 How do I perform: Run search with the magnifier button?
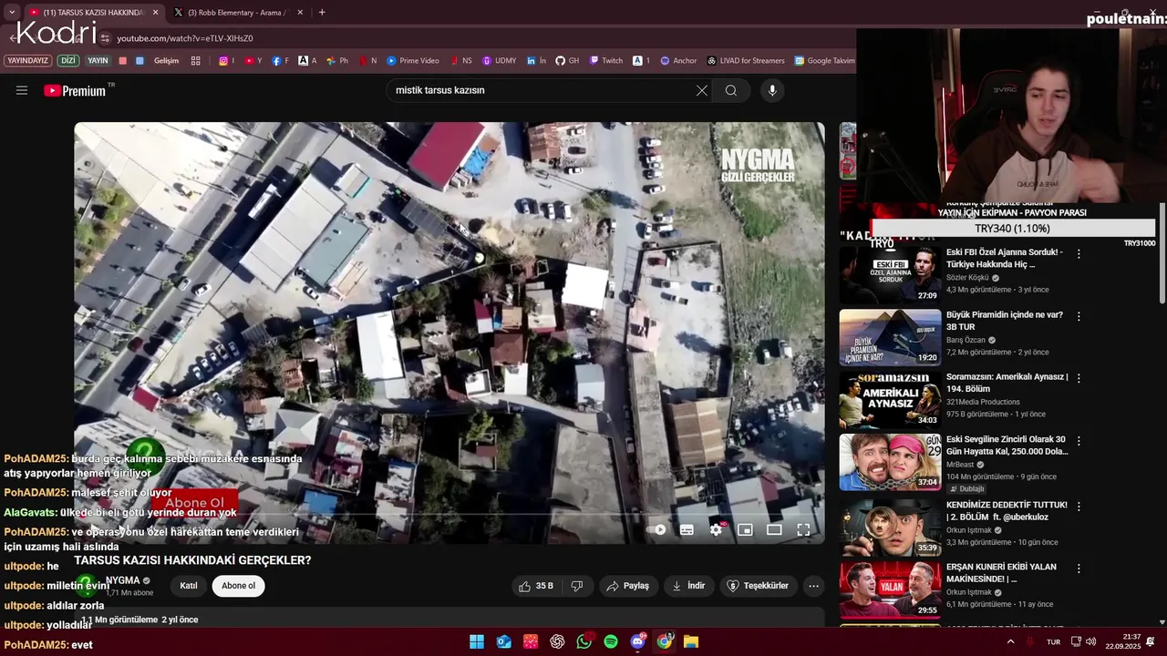coord(731,90)
